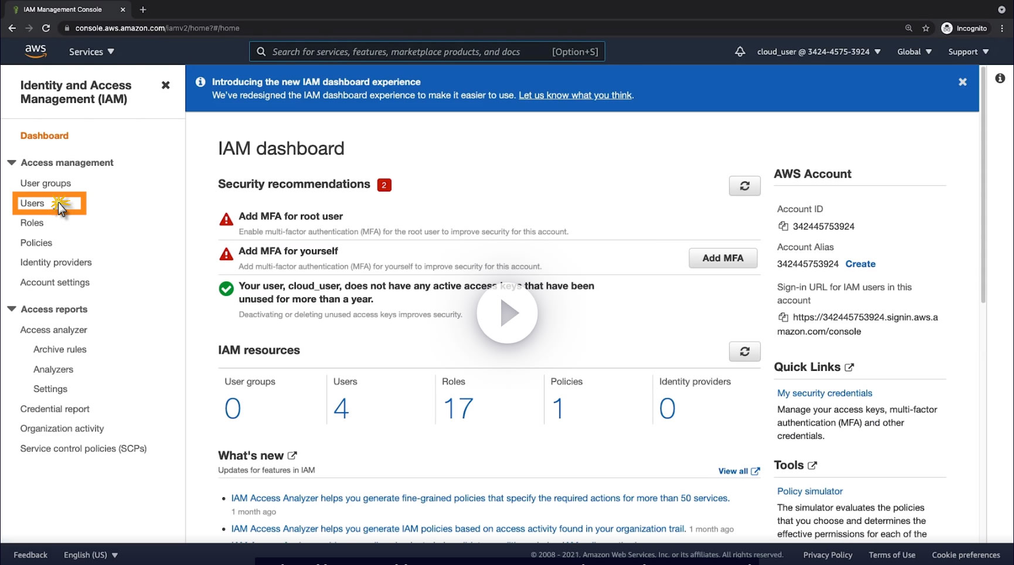Open Account settings in sidebar
Screen dimensions: 1014x565
click(55, 282)
